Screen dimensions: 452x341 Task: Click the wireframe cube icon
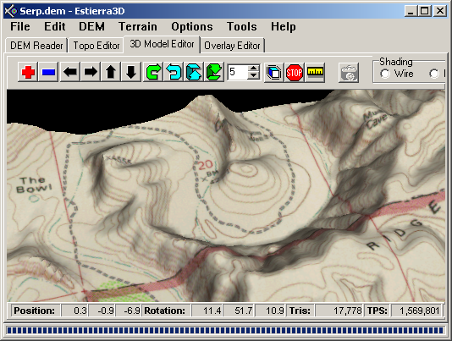pos(274,72)
